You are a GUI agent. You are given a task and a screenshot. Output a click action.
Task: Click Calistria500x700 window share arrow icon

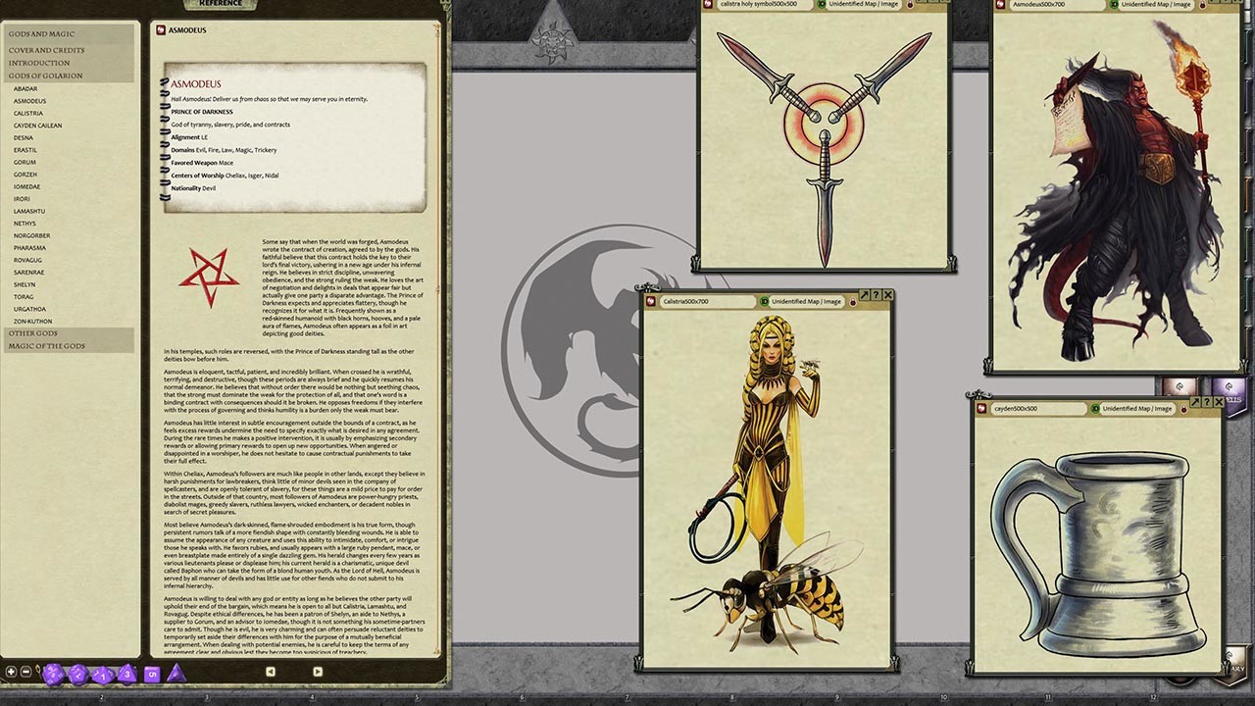[865, 294]
